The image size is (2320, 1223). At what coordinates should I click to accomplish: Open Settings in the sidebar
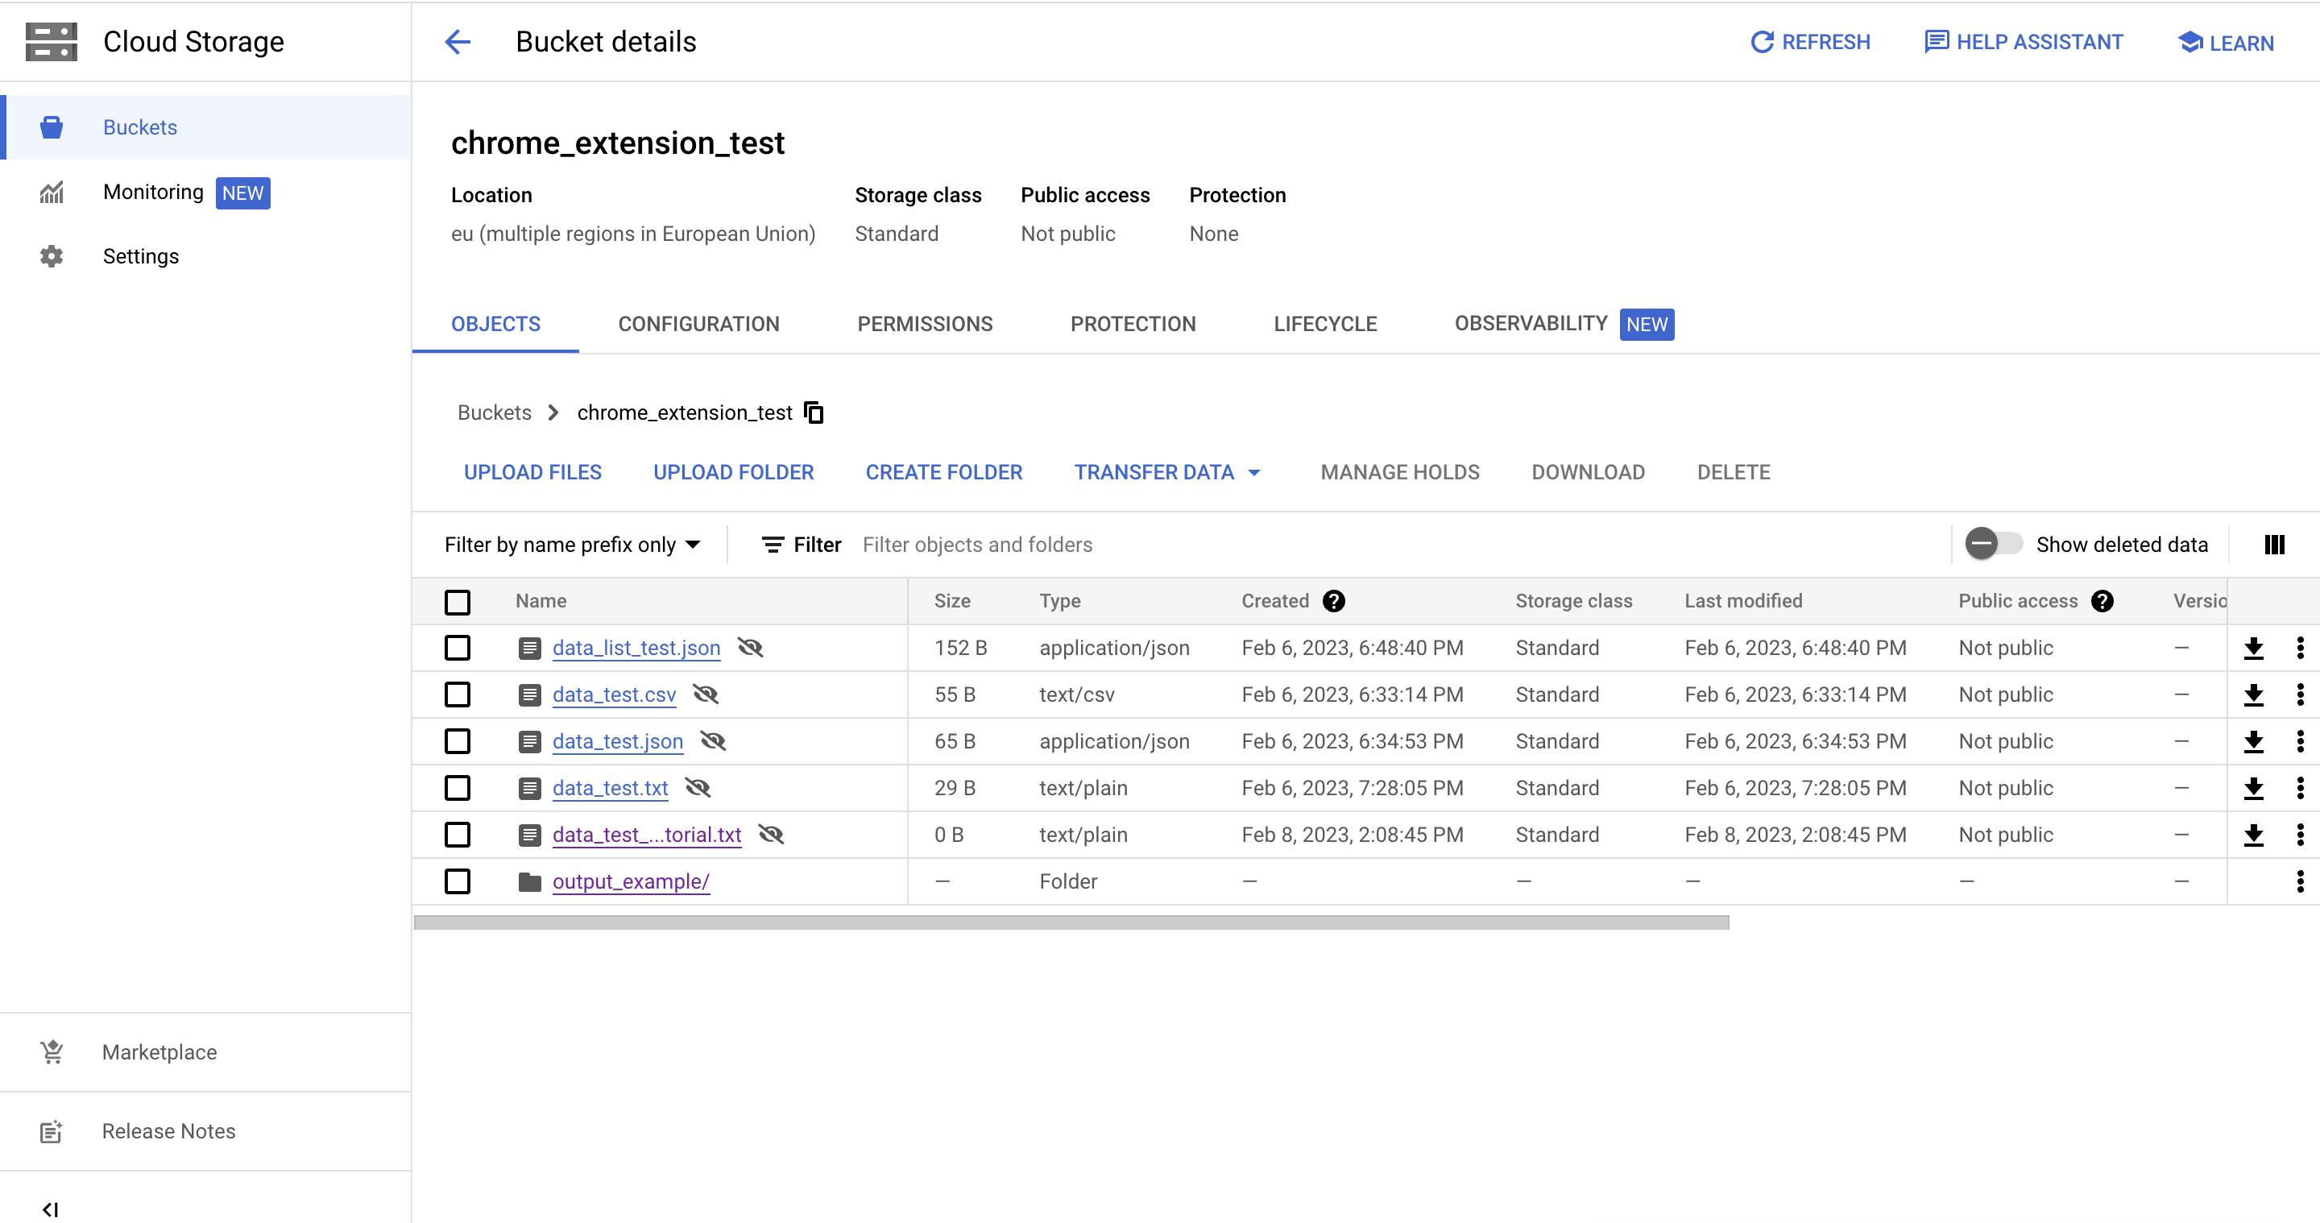pos(206,257)
